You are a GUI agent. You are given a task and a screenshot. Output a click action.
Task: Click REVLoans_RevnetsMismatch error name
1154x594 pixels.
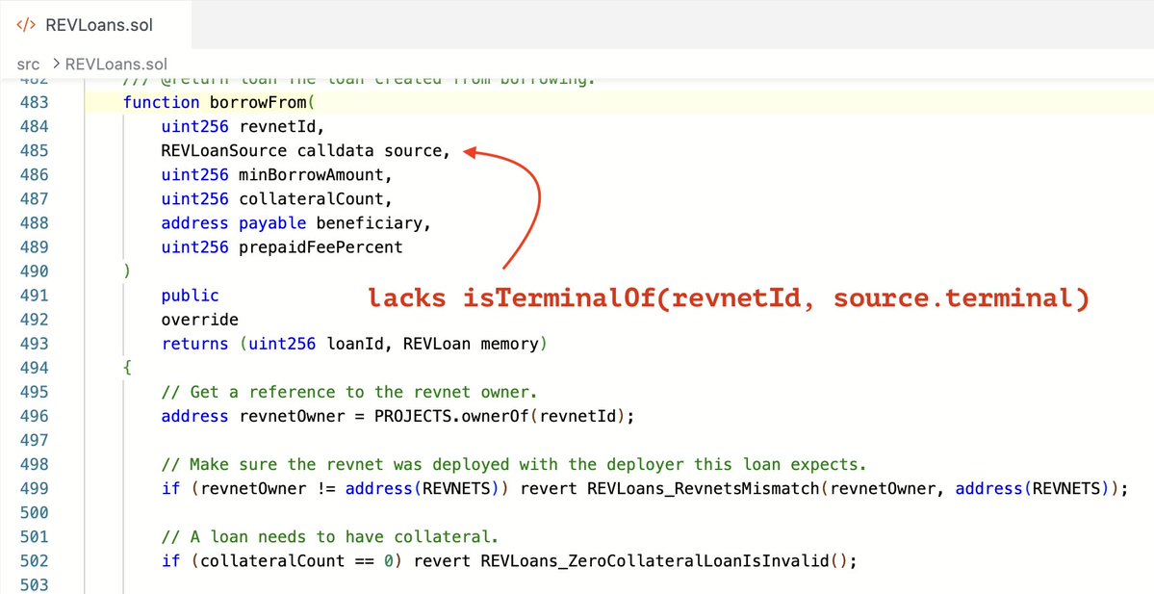tap(705, 488)
